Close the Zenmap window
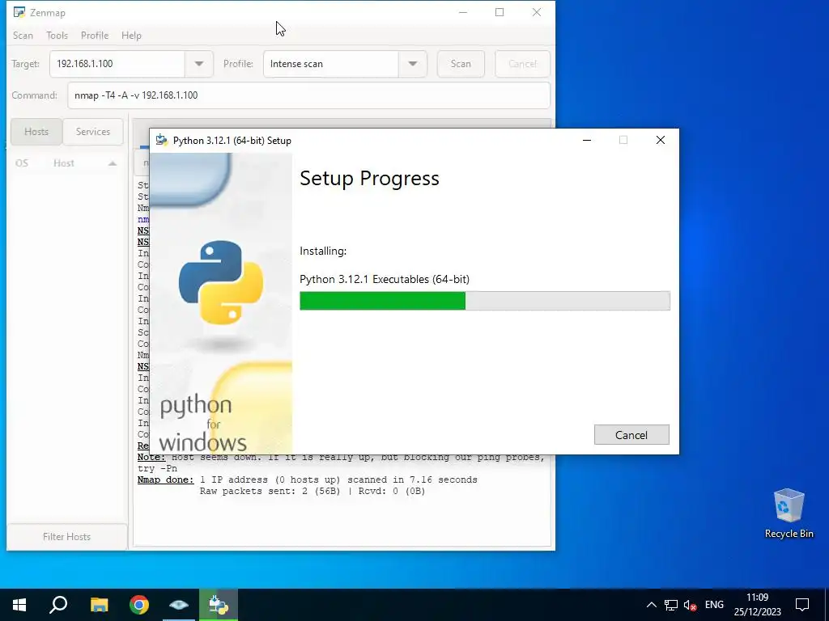Screen dimensions: 829x621 (x=537, y=12)
